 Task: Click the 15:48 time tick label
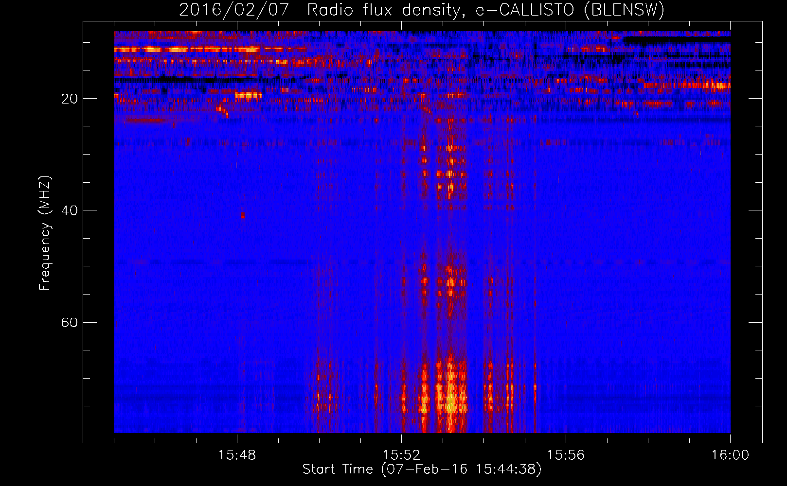coord(237,455)
